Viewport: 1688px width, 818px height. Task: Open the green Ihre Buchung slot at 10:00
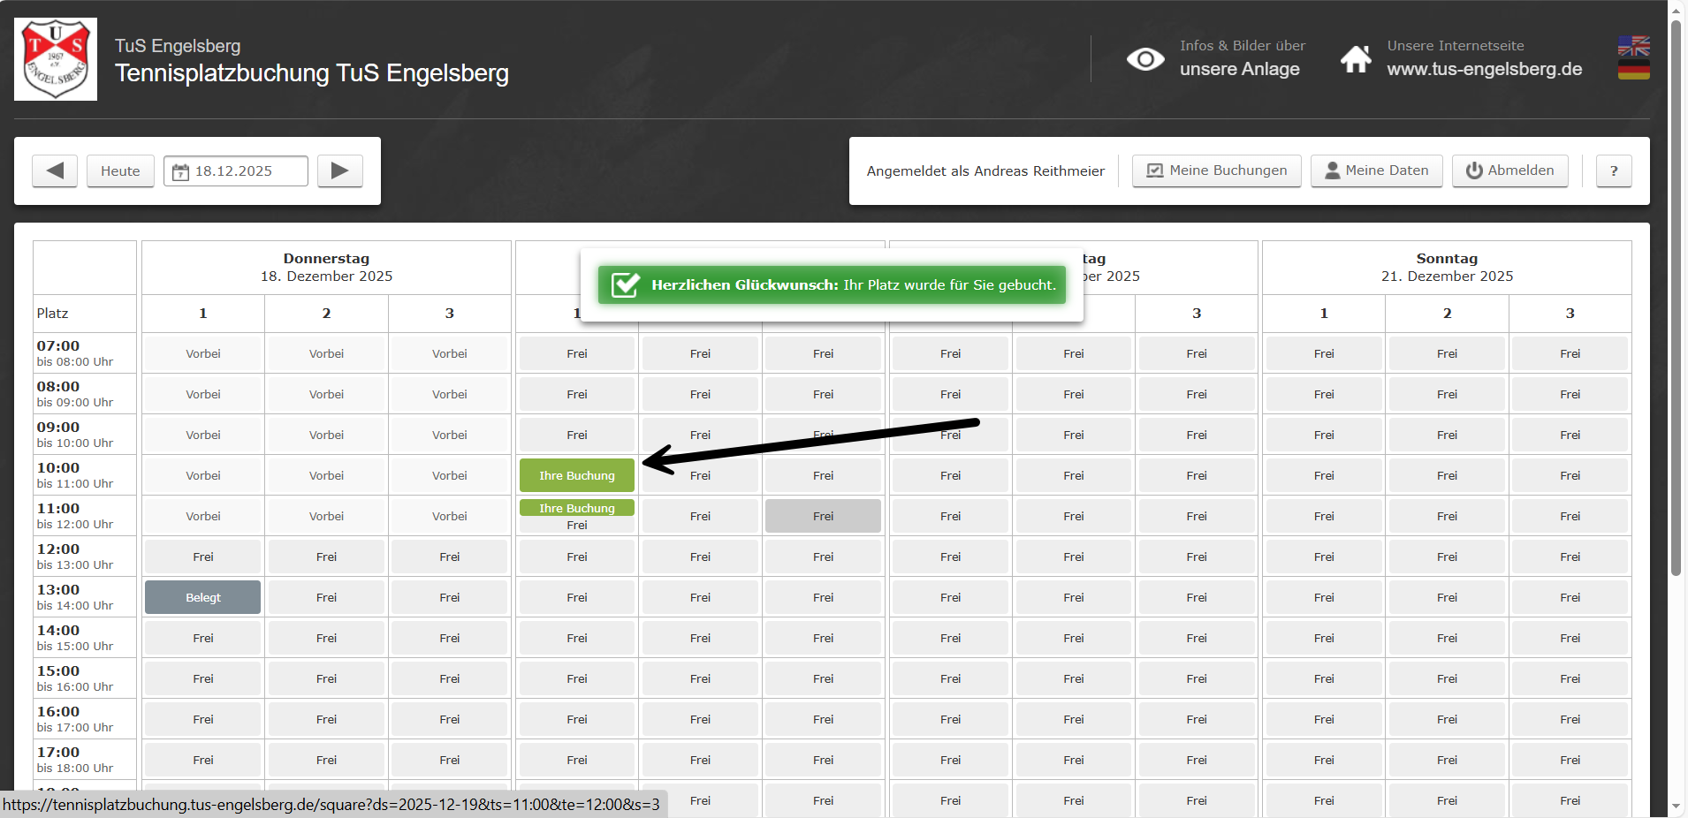[576, 475]
